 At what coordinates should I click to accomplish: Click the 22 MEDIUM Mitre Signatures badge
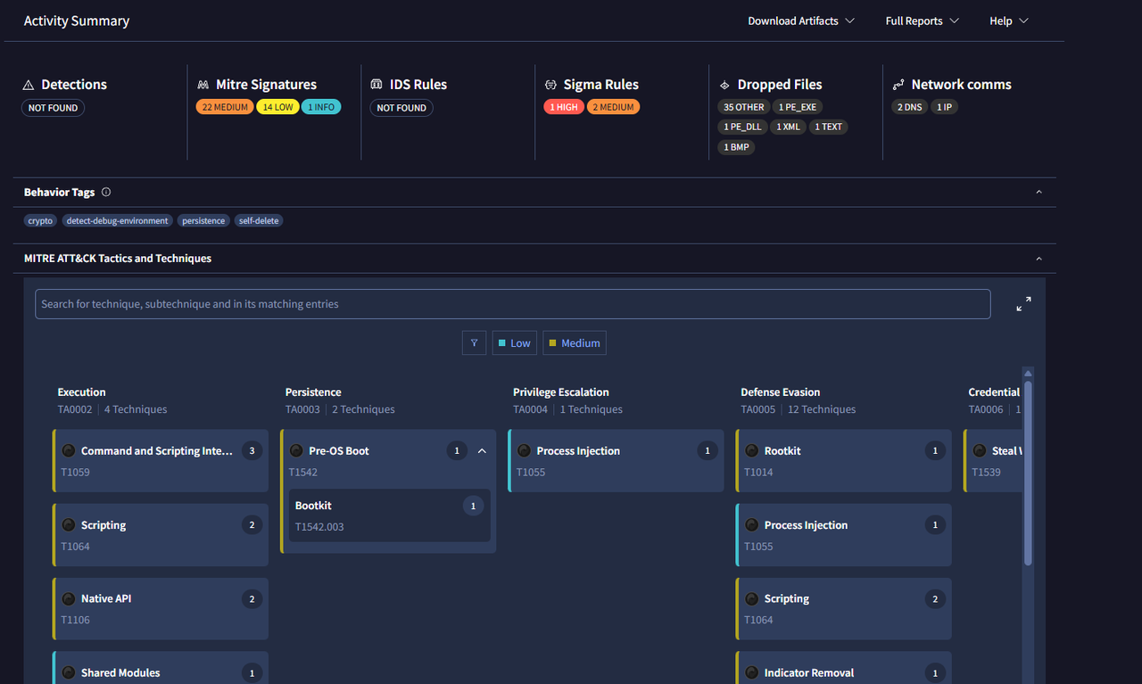[x=225, y=107]
